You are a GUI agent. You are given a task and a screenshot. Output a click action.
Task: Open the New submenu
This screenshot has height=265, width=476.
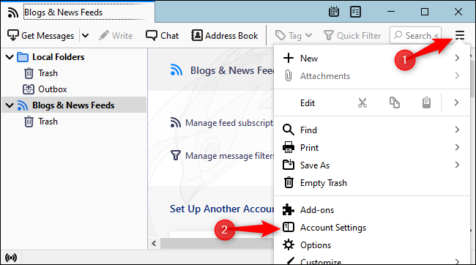coord(372,58)
